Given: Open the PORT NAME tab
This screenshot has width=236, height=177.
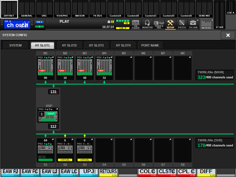Looking at the screenshot, I should tap(150, 45).
